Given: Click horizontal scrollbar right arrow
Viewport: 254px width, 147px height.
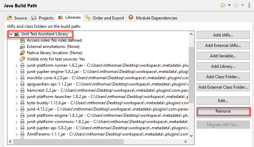Looking at the screenshot, I should [x=186, y=142].
